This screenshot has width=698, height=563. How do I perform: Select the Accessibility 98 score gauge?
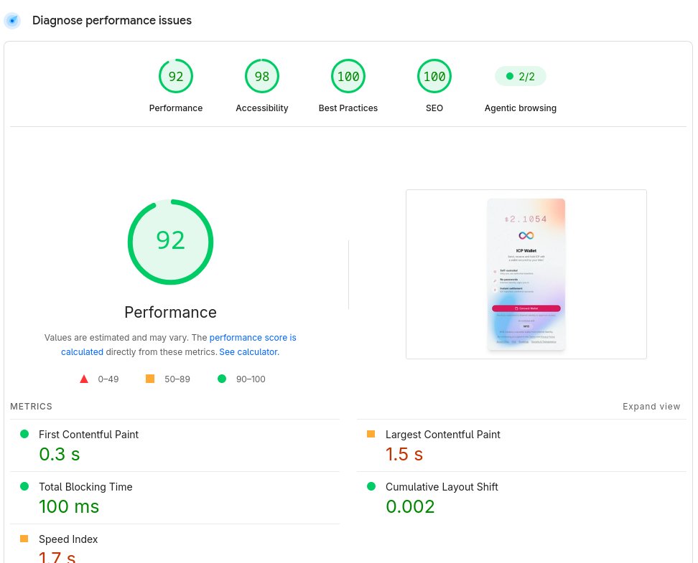point(261,76)
